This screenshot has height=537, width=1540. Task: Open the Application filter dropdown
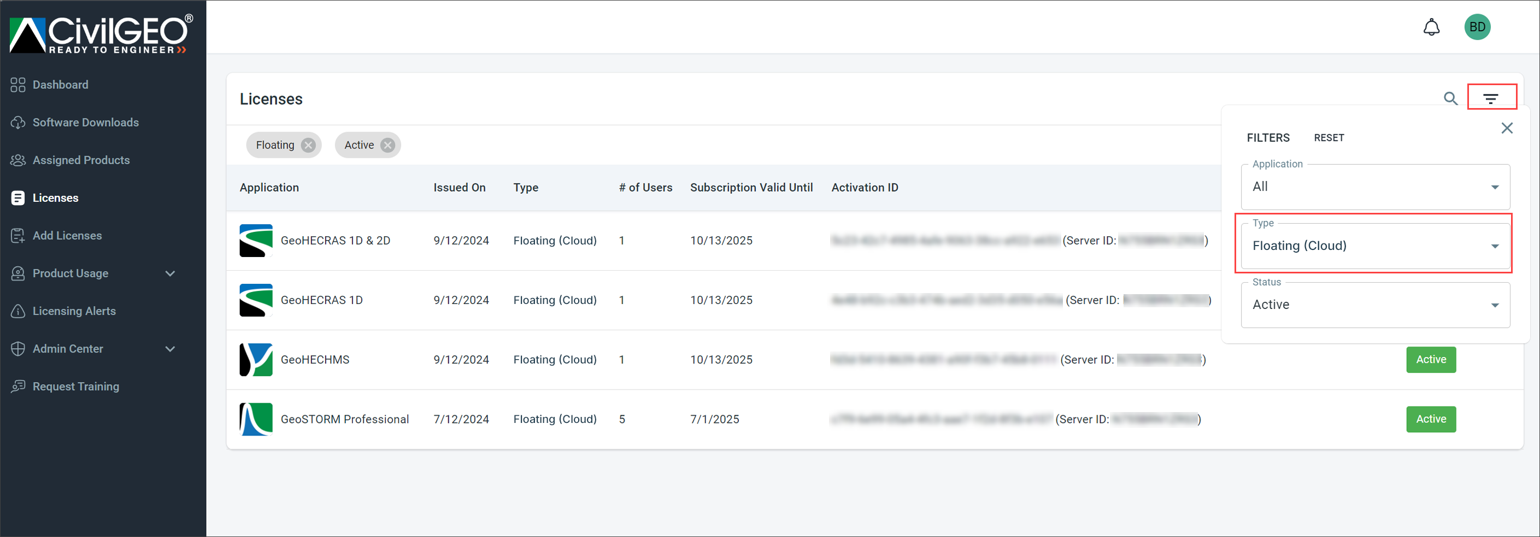(x=1374, y=187)
